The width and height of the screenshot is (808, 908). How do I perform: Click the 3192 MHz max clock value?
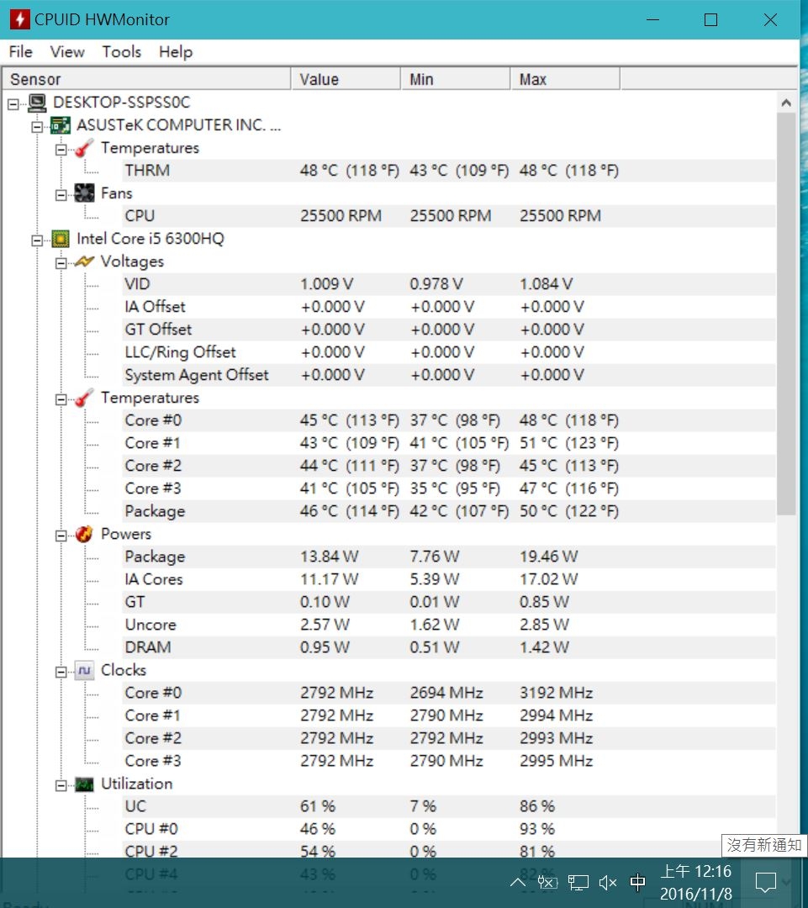[x=556, y=693]
